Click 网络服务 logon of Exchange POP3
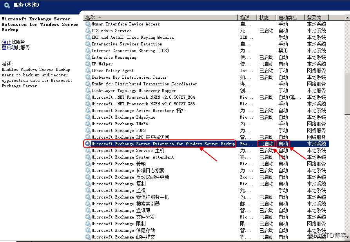This screenshot has width=350, height=242. click(x=316, y=130)
